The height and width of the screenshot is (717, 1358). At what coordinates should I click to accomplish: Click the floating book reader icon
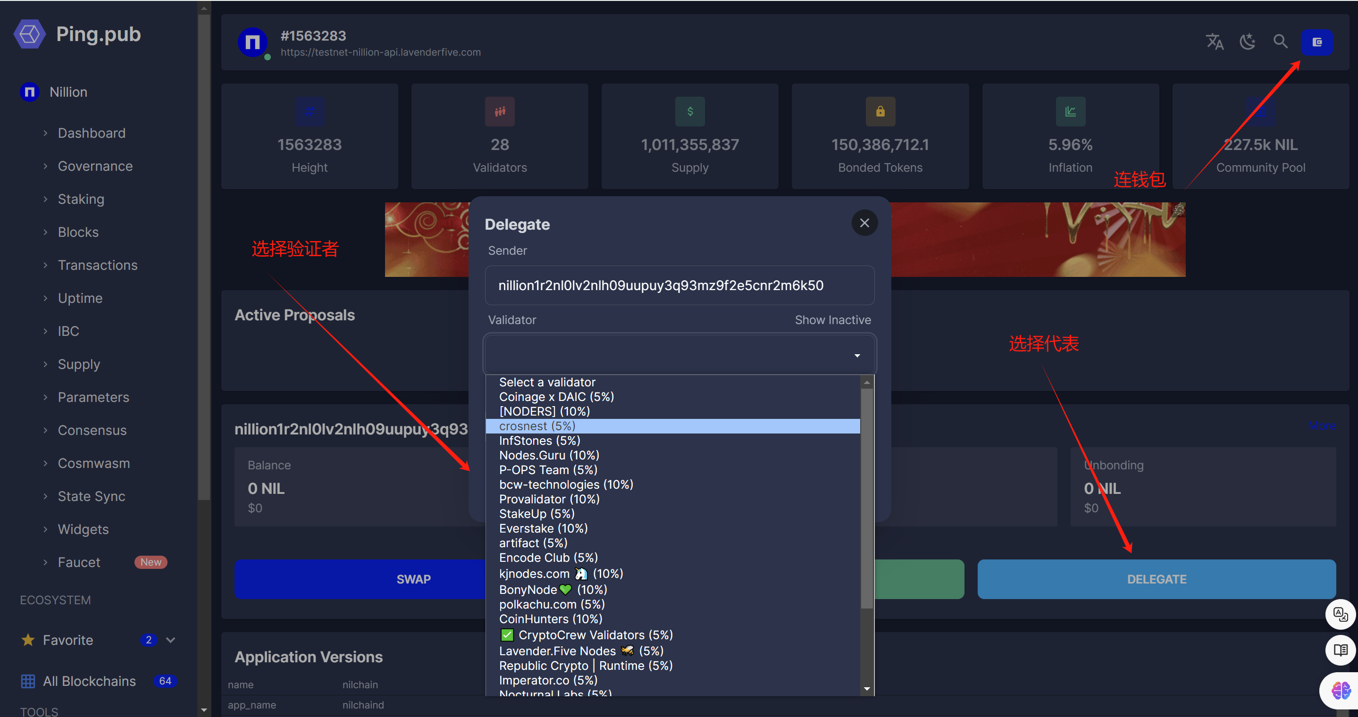(x=1340, y=650)
